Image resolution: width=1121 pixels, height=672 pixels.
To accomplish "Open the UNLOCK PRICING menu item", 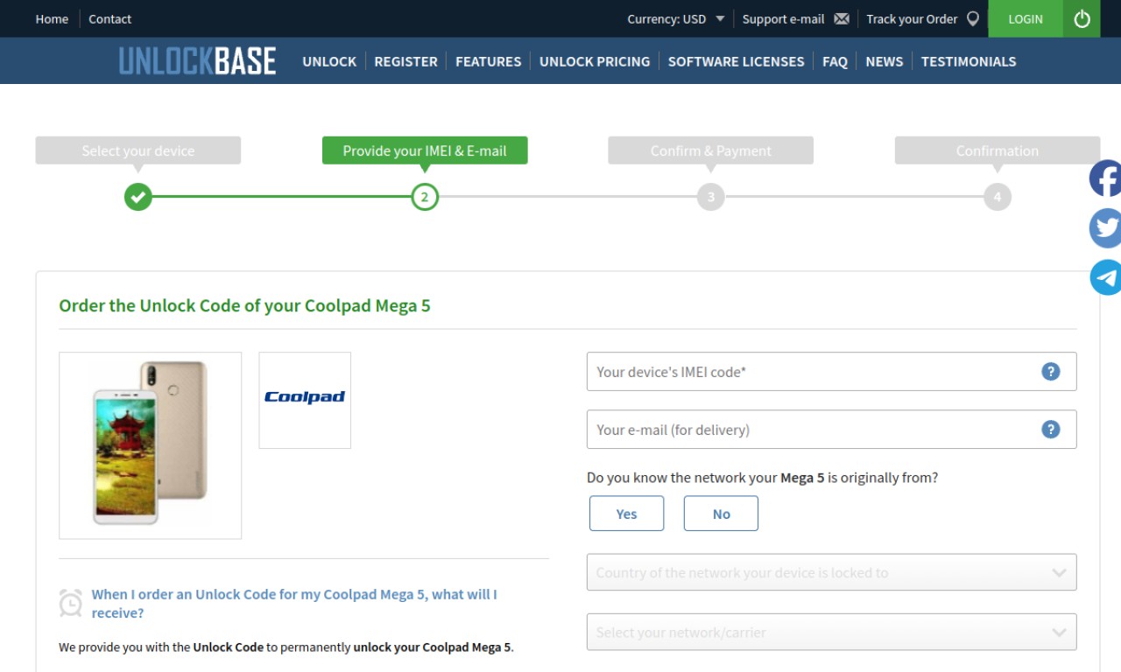I will coord(595,61).
